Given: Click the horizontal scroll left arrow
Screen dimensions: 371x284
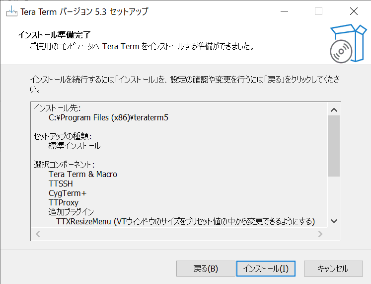Looking at the screenshot, I should tap(37, 234).
